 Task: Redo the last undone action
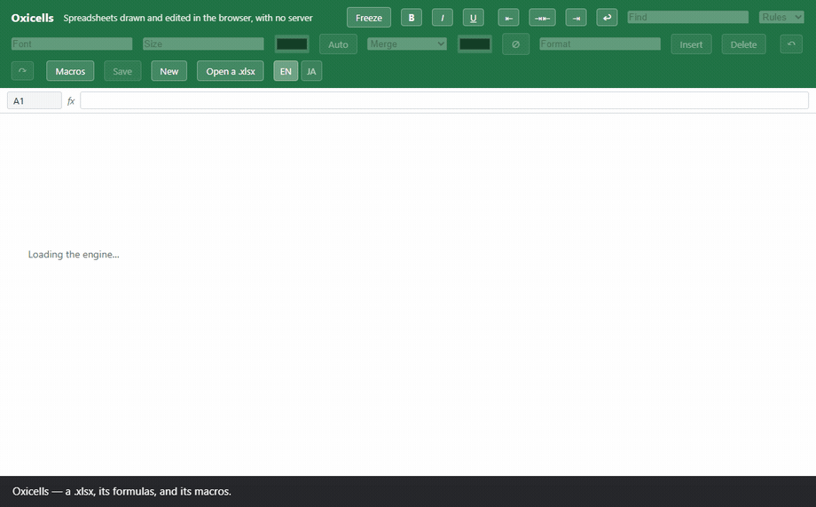(22, 71)
